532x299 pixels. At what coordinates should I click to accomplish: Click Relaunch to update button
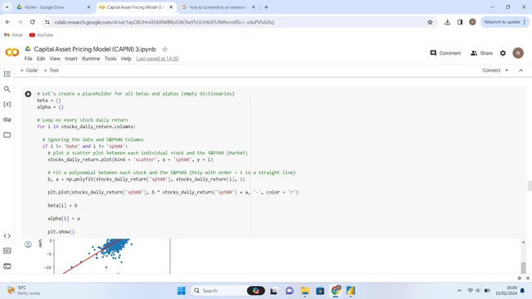504,22
